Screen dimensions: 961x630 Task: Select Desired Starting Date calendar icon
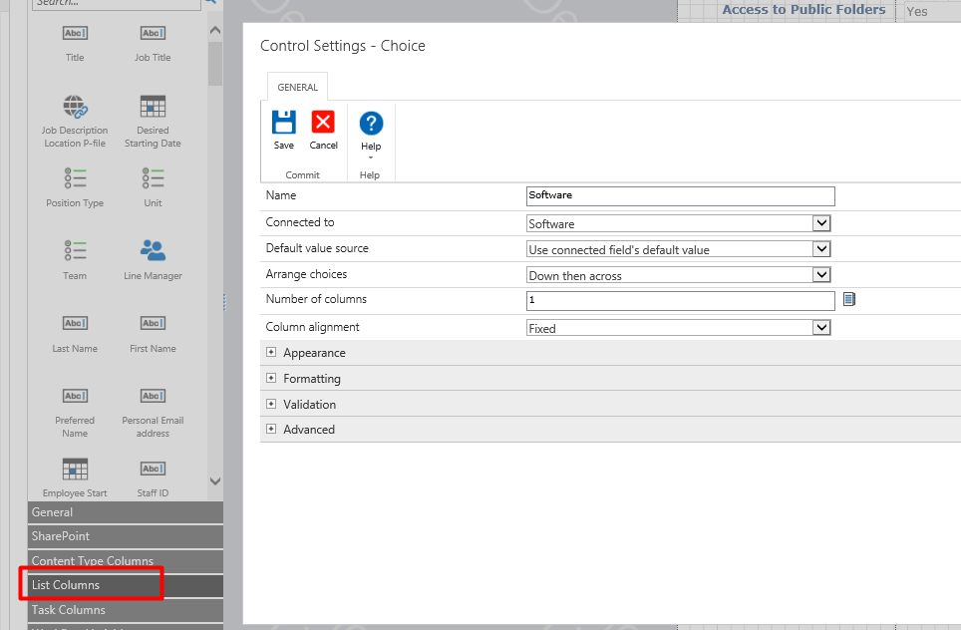[153, 106]
